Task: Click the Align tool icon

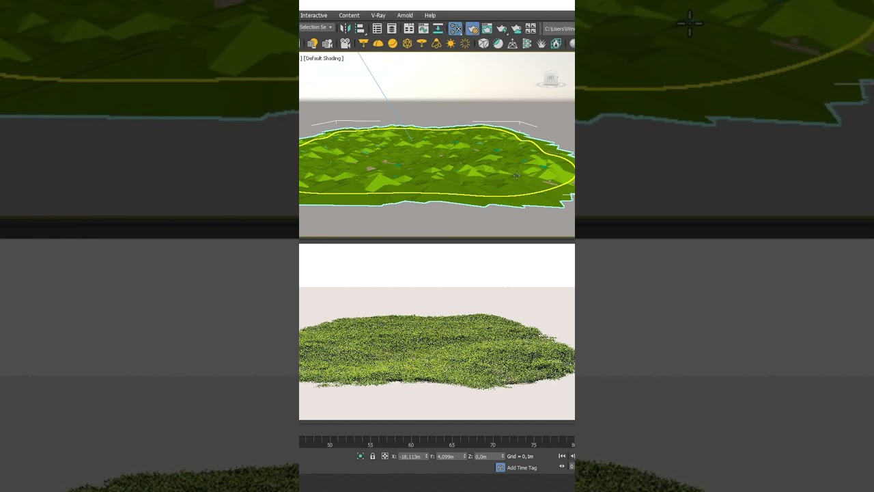Action: click(x=360, y=28)
